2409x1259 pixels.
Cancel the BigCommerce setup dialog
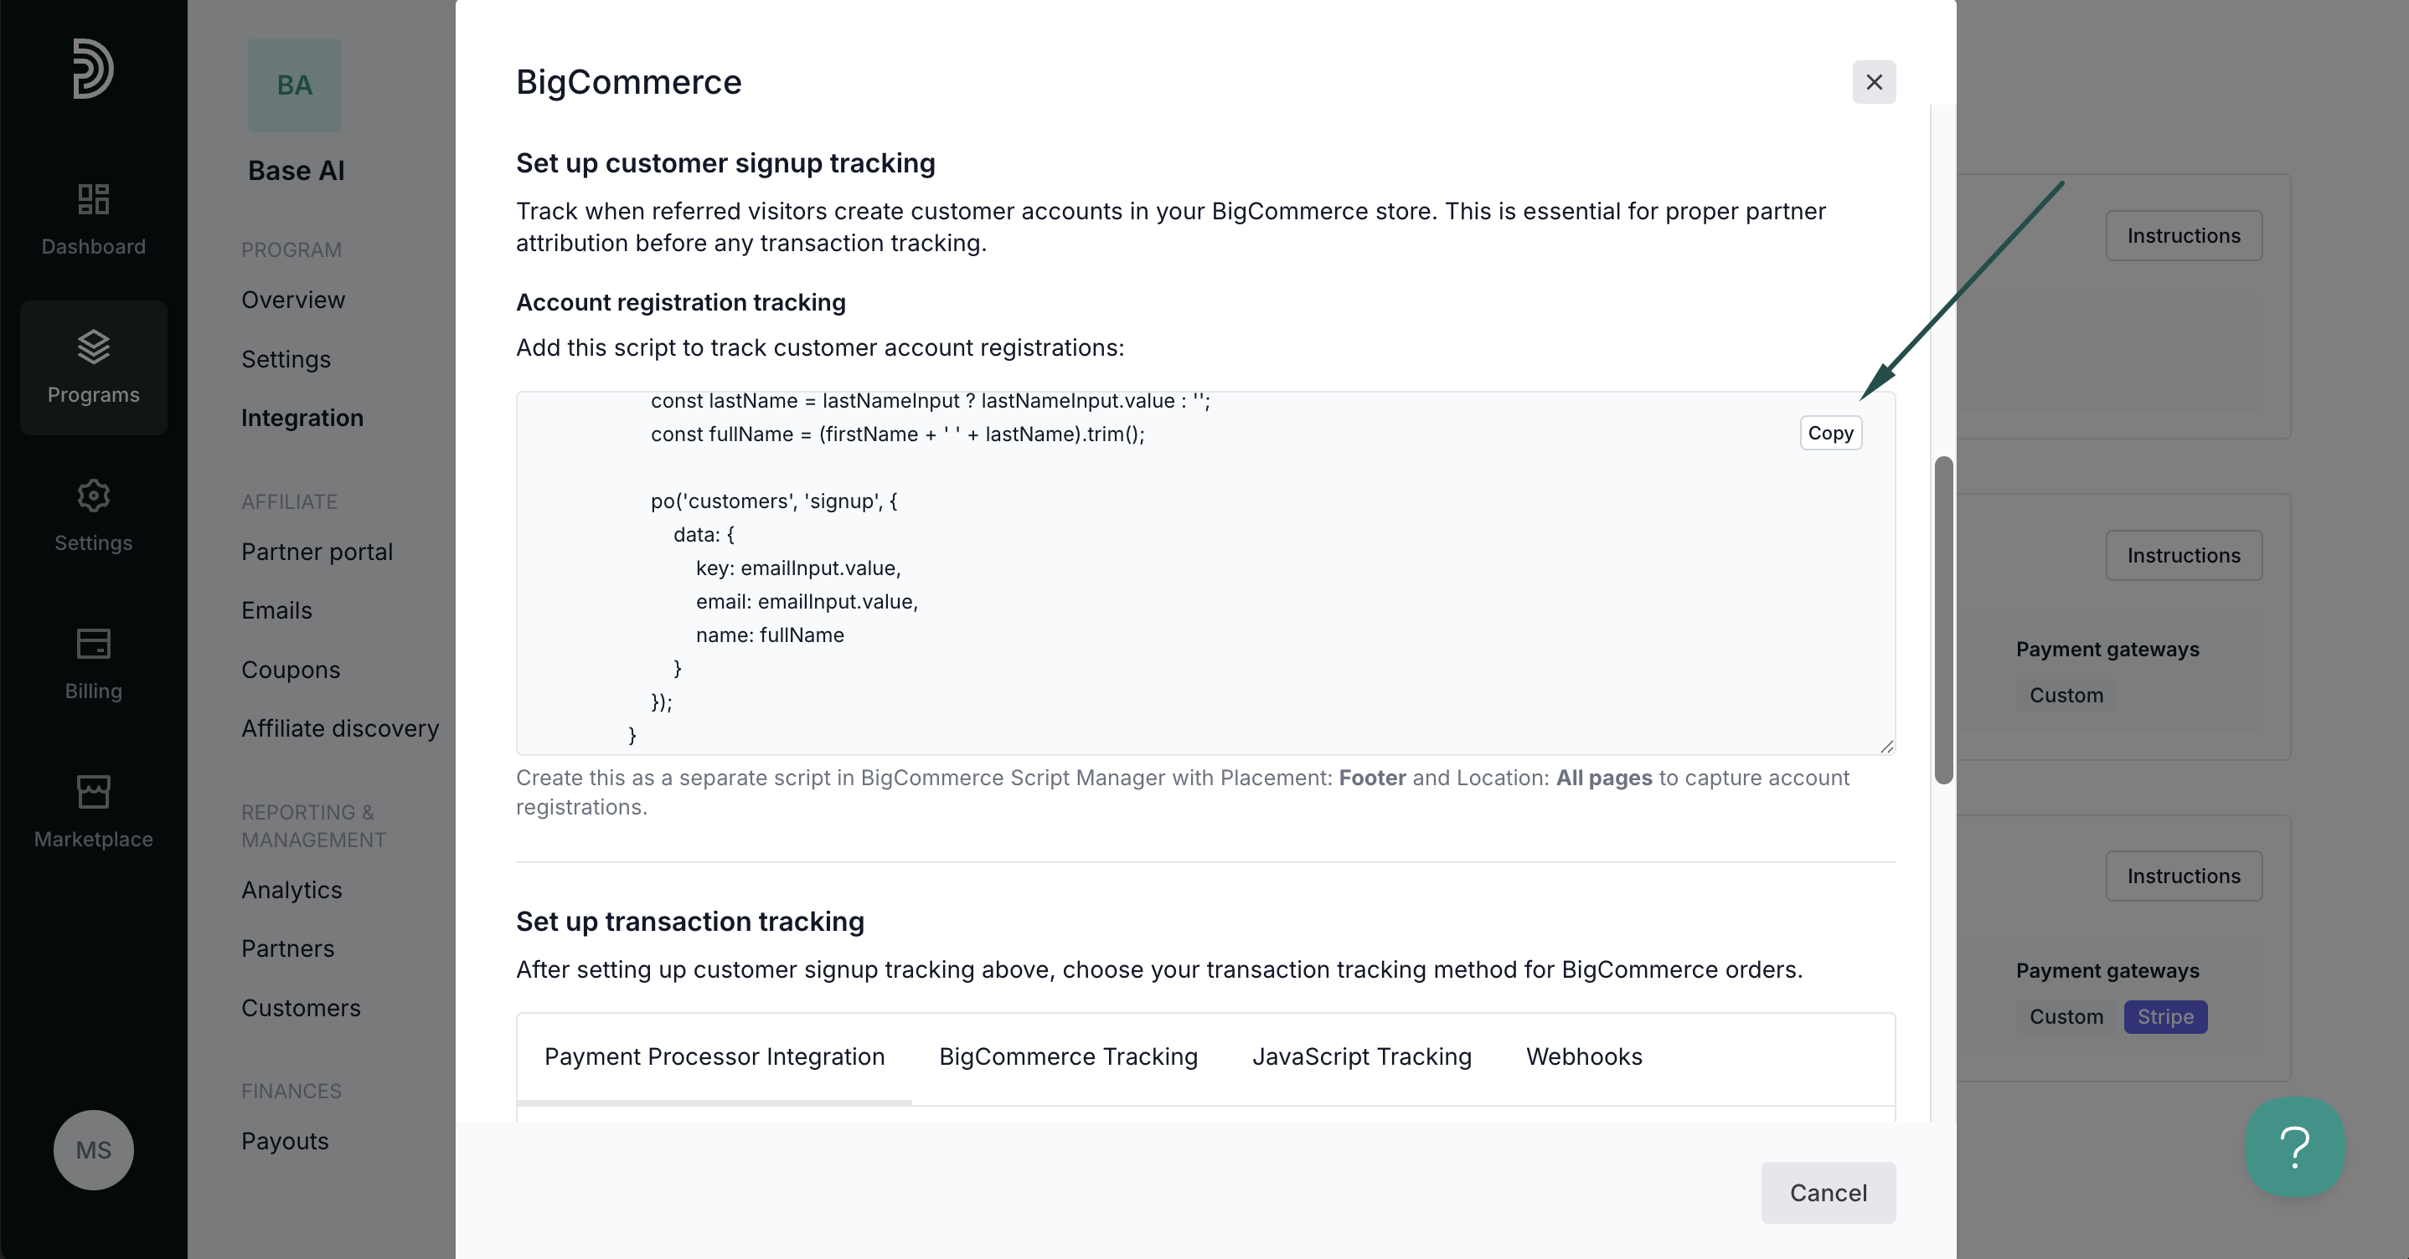(1829, 1193)
